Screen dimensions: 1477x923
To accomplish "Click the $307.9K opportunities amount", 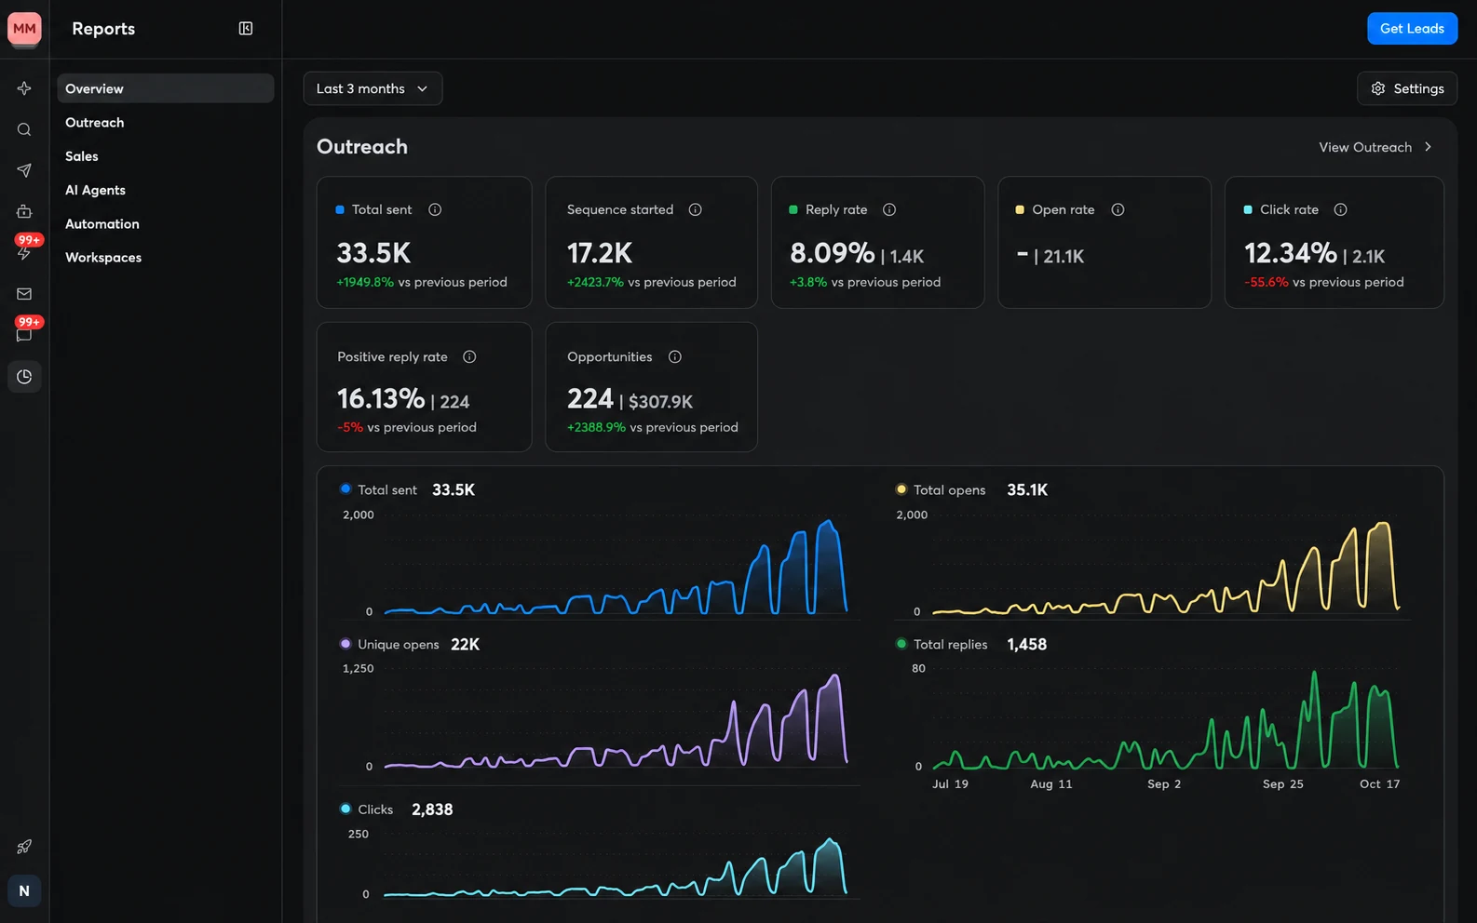I will [x=660, y=402].
